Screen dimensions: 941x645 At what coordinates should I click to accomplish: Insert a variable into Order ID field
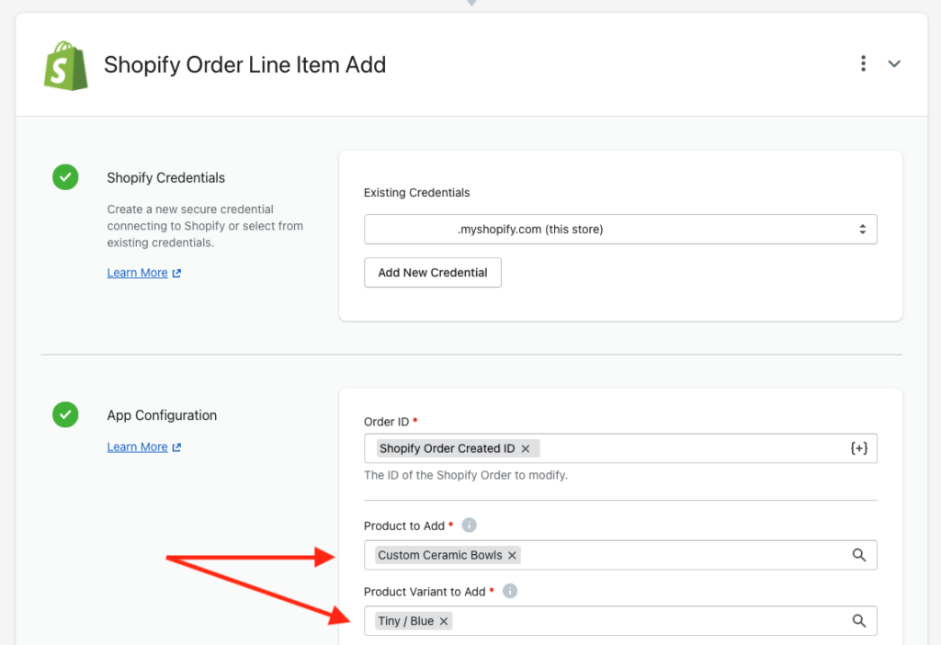(859, 448)
